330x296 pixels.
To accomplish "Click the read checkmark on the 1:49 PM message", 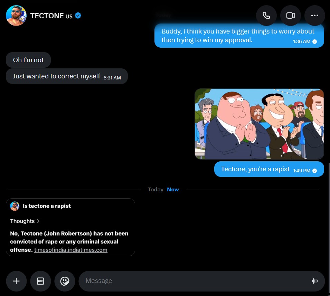I will (315, 171).
